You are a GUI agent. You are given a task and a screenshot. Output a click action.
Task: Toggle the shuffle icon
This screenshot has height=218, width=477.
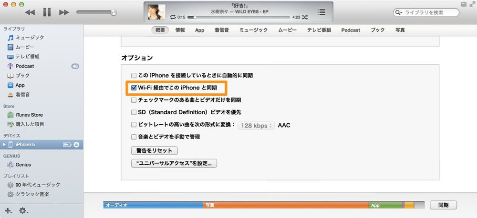[304, 17]
